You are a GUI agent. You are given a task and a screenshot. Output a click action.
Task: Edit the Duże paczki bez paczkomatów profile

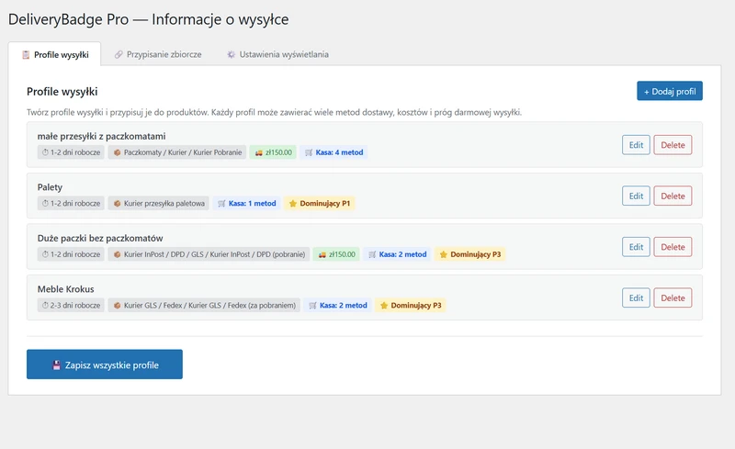[x=636, y=247]
